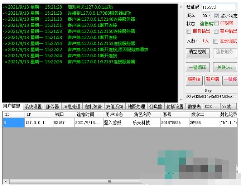Screen dimensions: 241x188
Task: Click the 一键编译 button
Action: click(197, 68)
